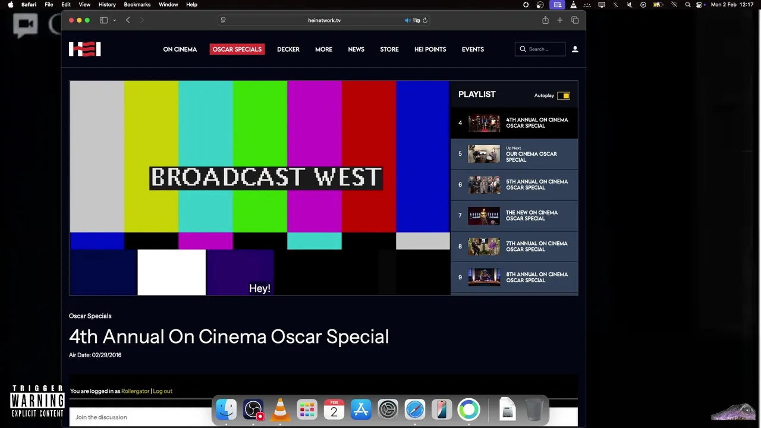
Task: Click the Broadcast West video player
Action: pyautogui.click(x=260, y=188)
